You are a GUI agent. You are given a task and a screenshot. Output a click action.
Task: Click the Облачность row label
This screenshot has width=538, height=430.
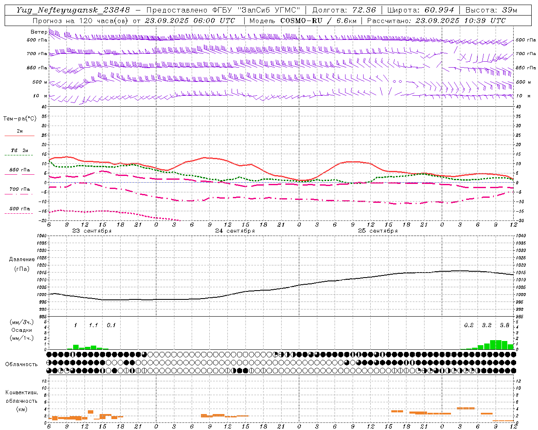tap(21, 364)
